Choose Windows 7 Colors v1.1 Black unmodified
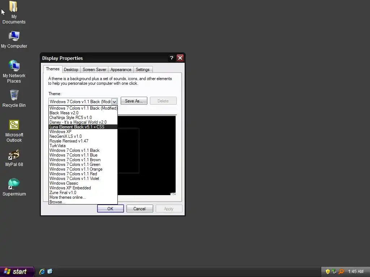 coord(83,150)
